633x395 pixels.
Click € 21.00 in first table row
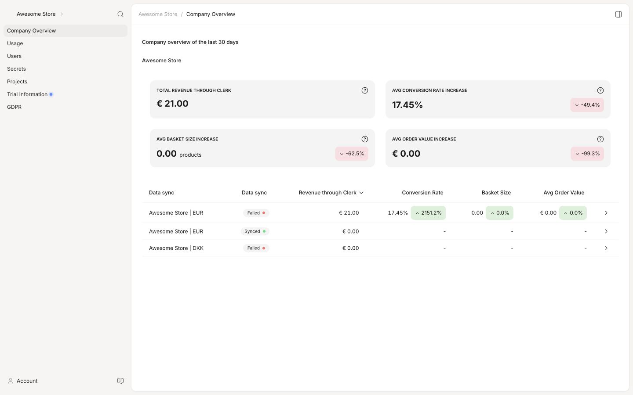[349, 213]
